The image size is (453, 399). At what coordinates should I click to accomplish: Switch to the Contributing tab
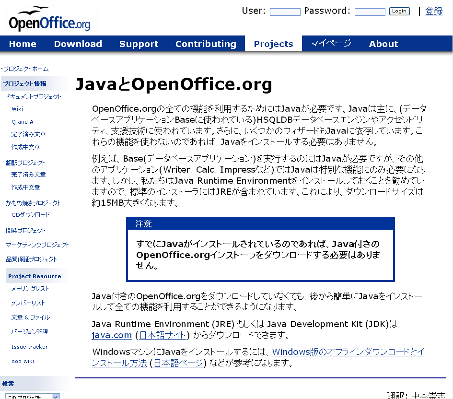click(206, 44)
